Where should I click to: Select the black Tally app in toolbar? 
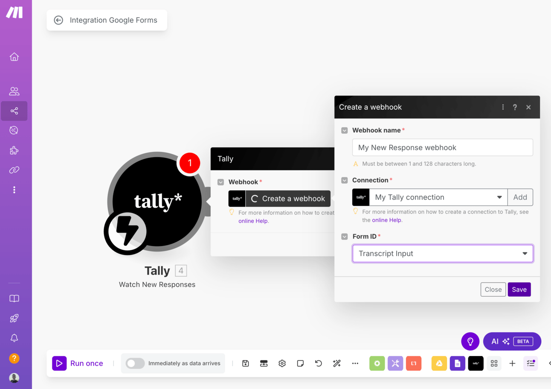coord(476,363)
